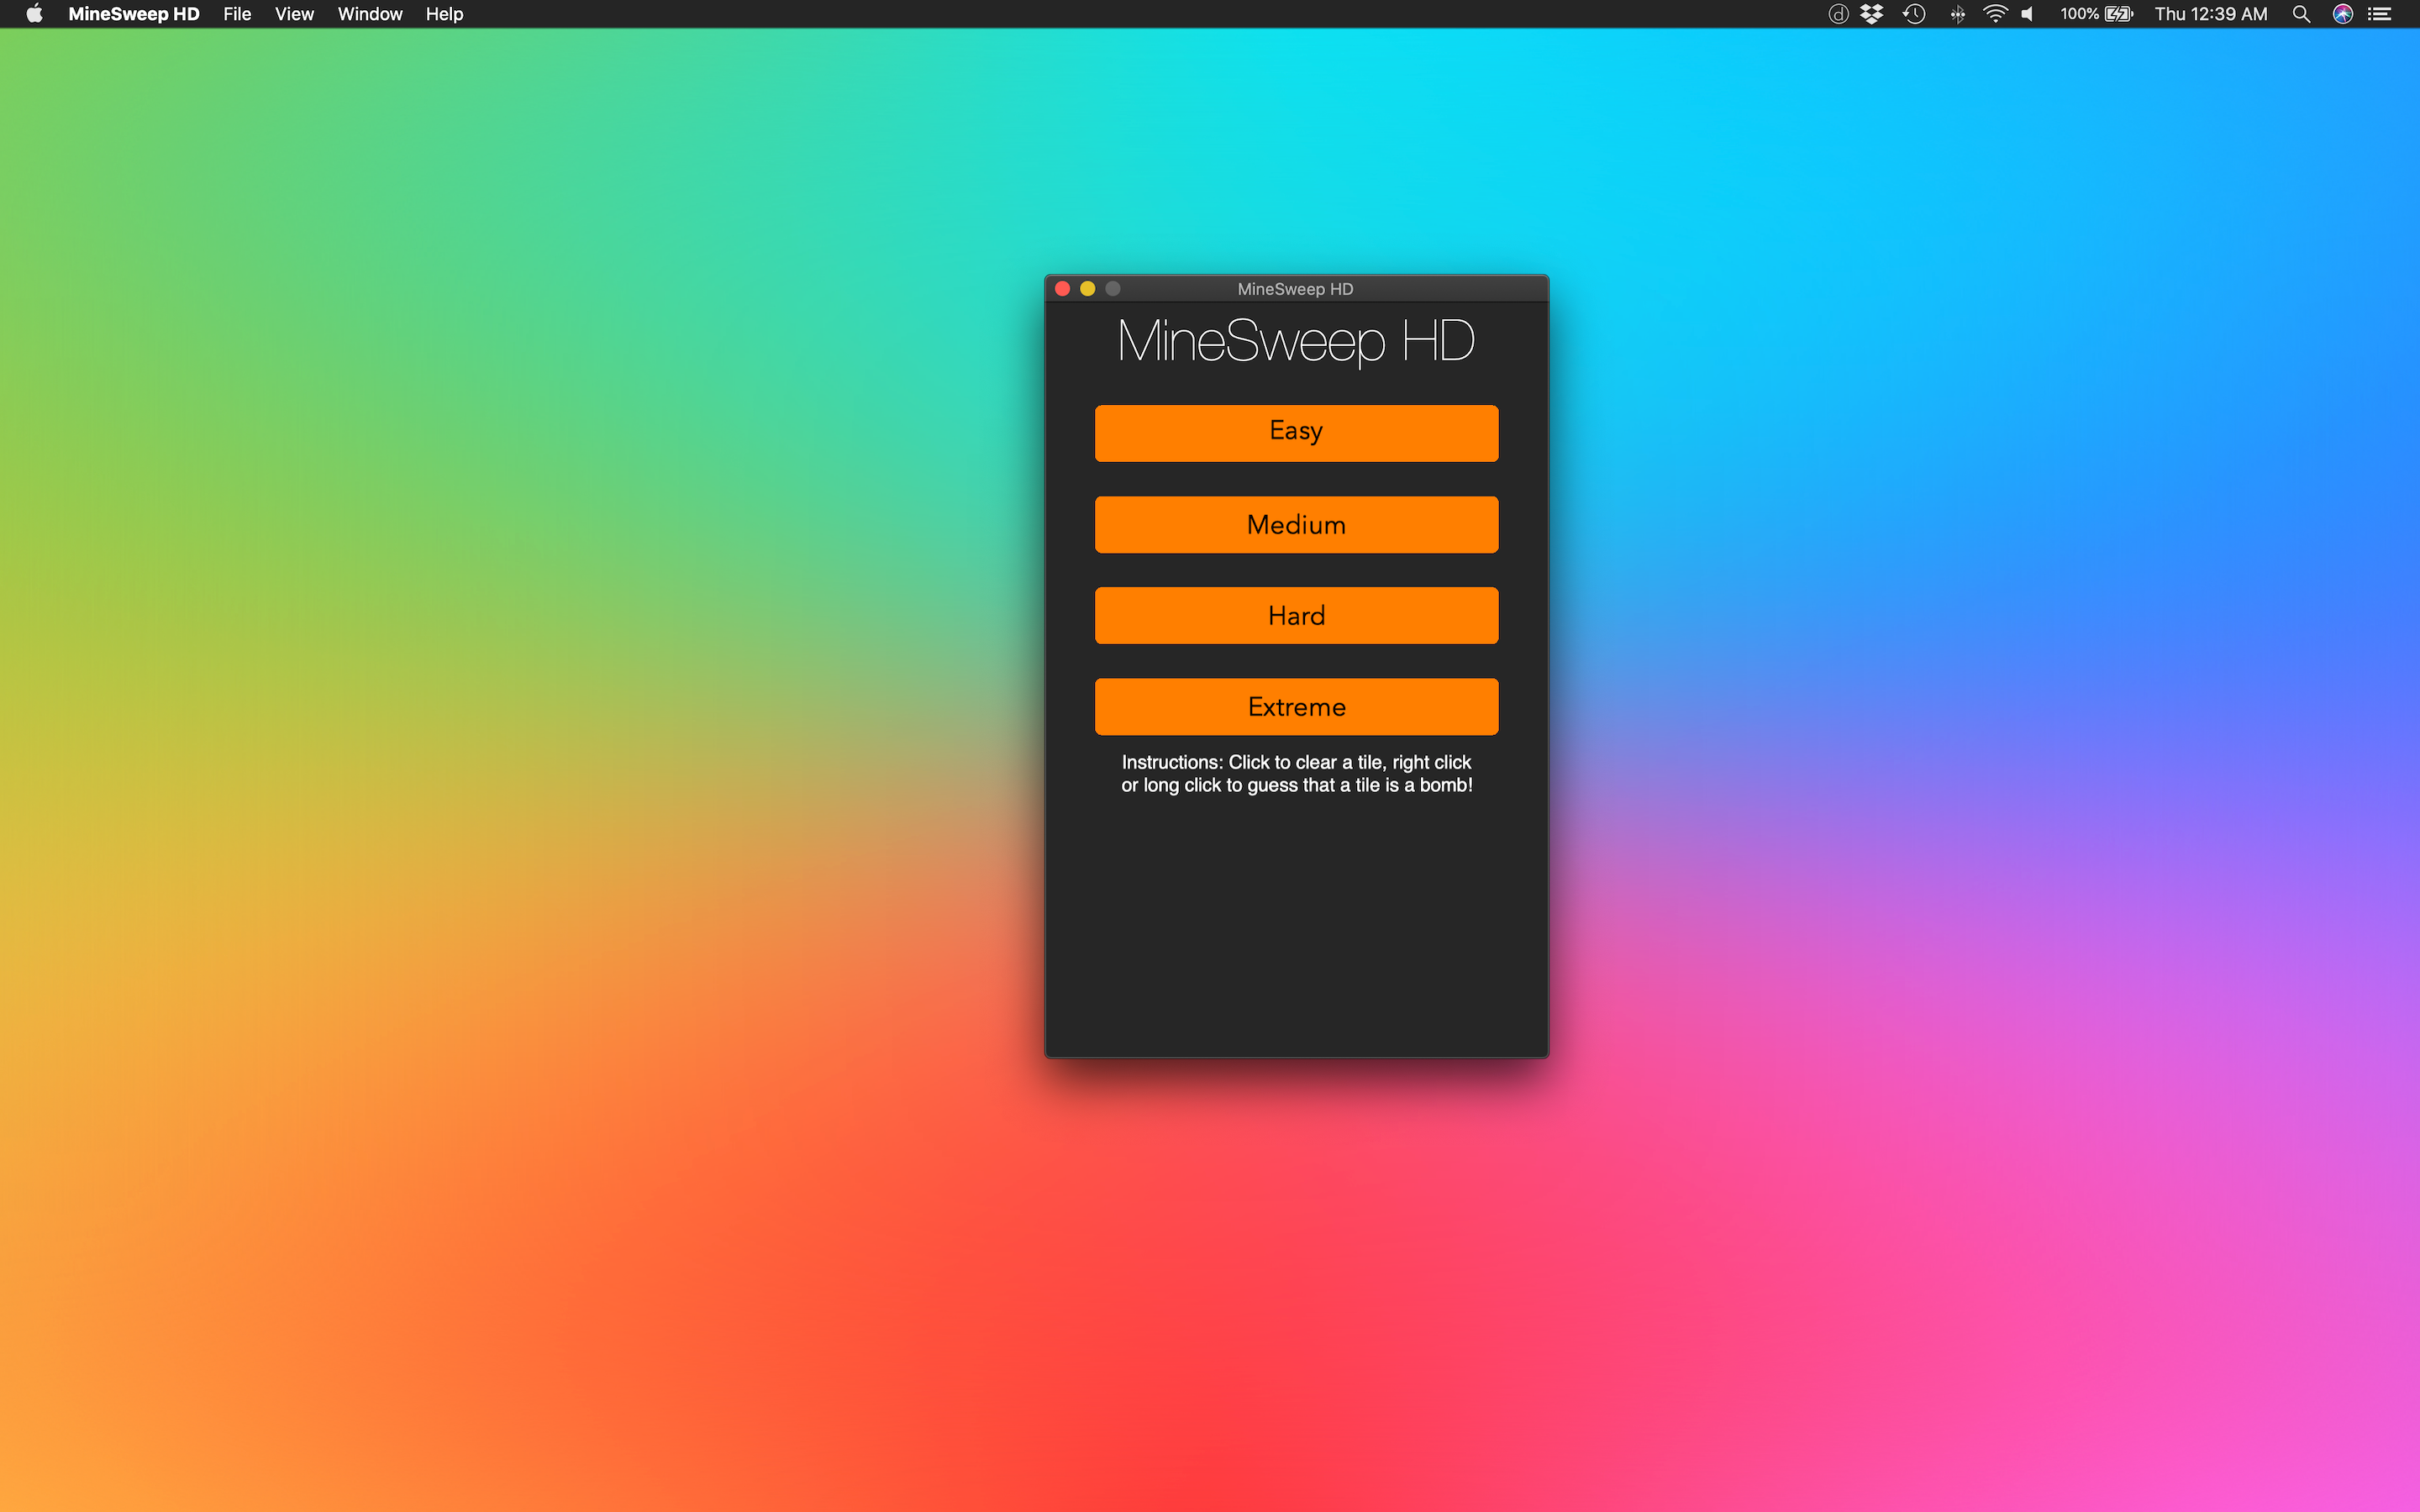The image size is (2420, 1512).
Task: Start a Medium difficulty game
Action: (x=1296, y=524)
